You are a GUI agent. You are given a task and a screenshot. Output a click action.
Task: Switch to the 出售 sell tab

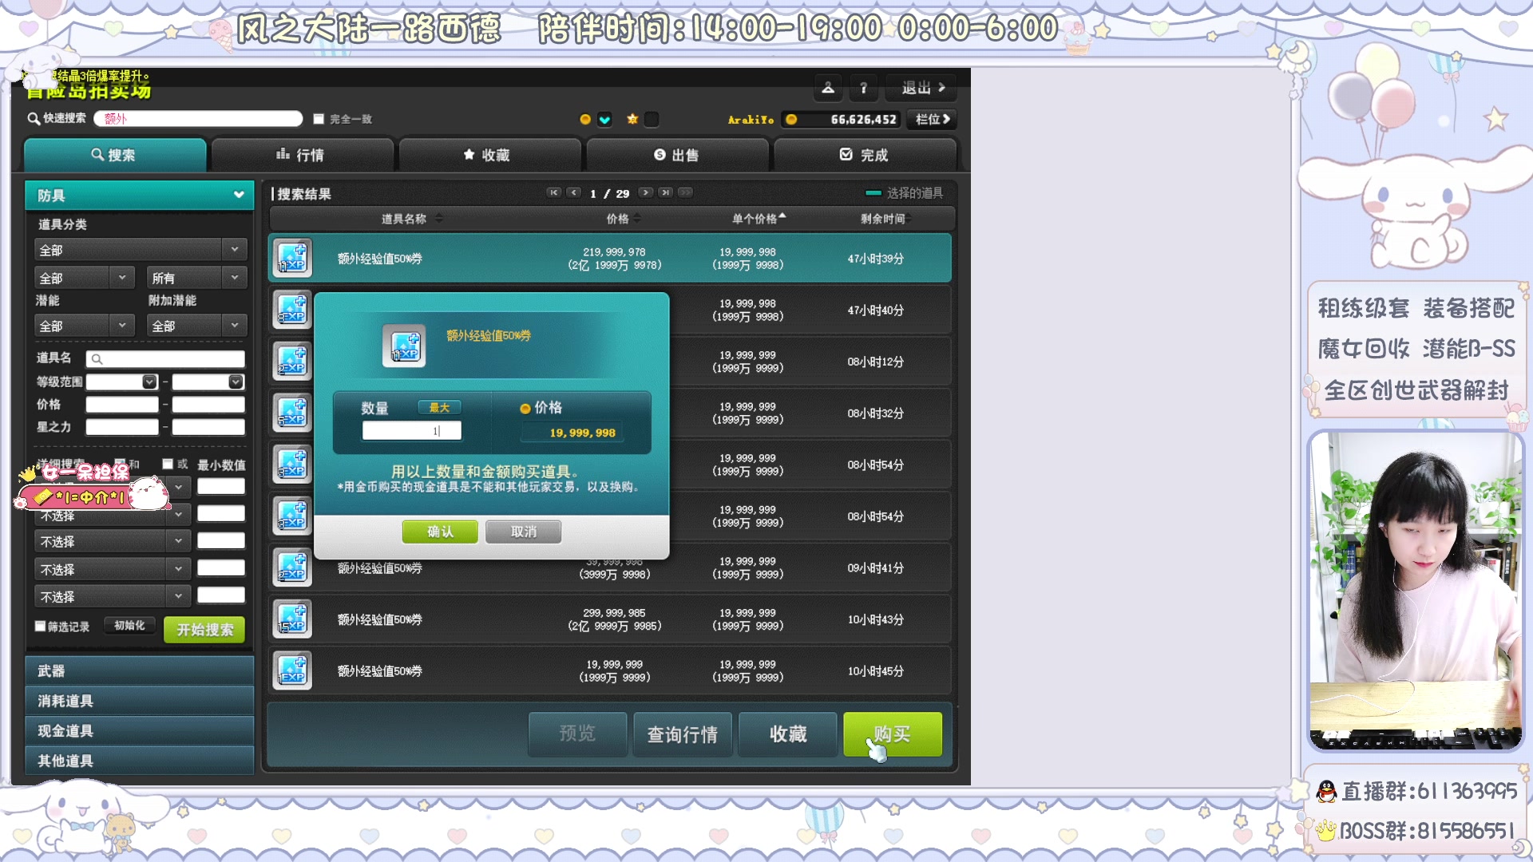[x=677, y=155]
